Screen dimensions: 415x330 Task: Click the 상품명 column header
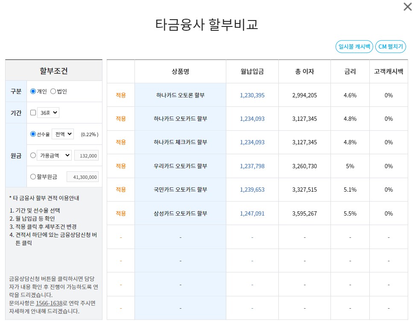(181, 71)
